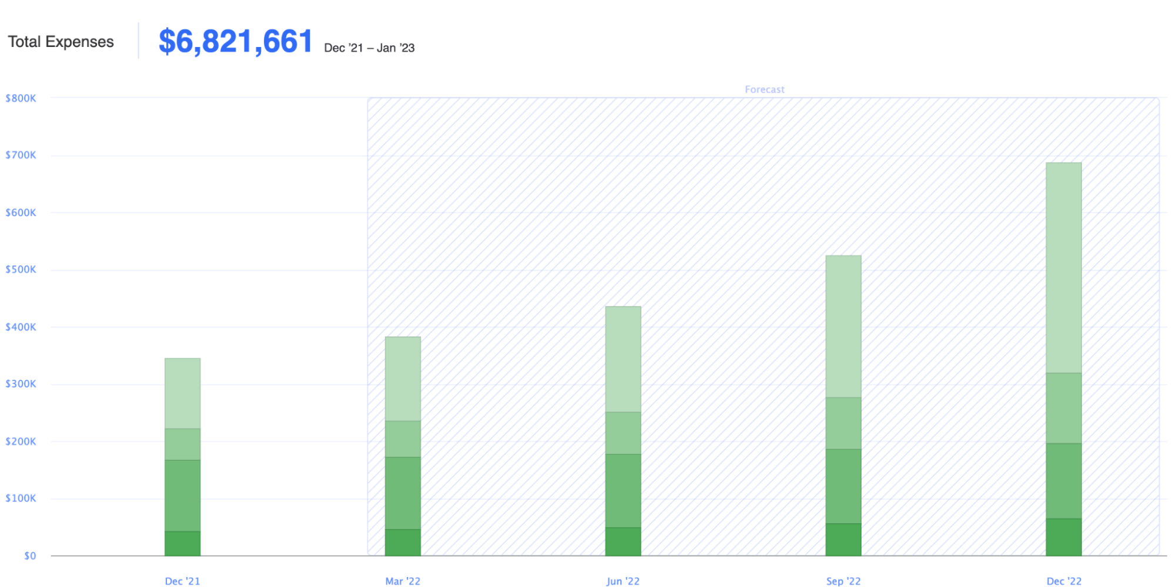Click the Sep '22 x-axis label
Viewport: 1175px width, 587px height.
click(843, 581)
